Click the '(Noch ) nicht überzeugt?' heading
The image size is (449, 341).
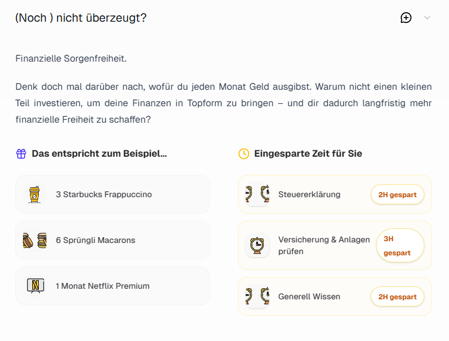coord(81,18)
